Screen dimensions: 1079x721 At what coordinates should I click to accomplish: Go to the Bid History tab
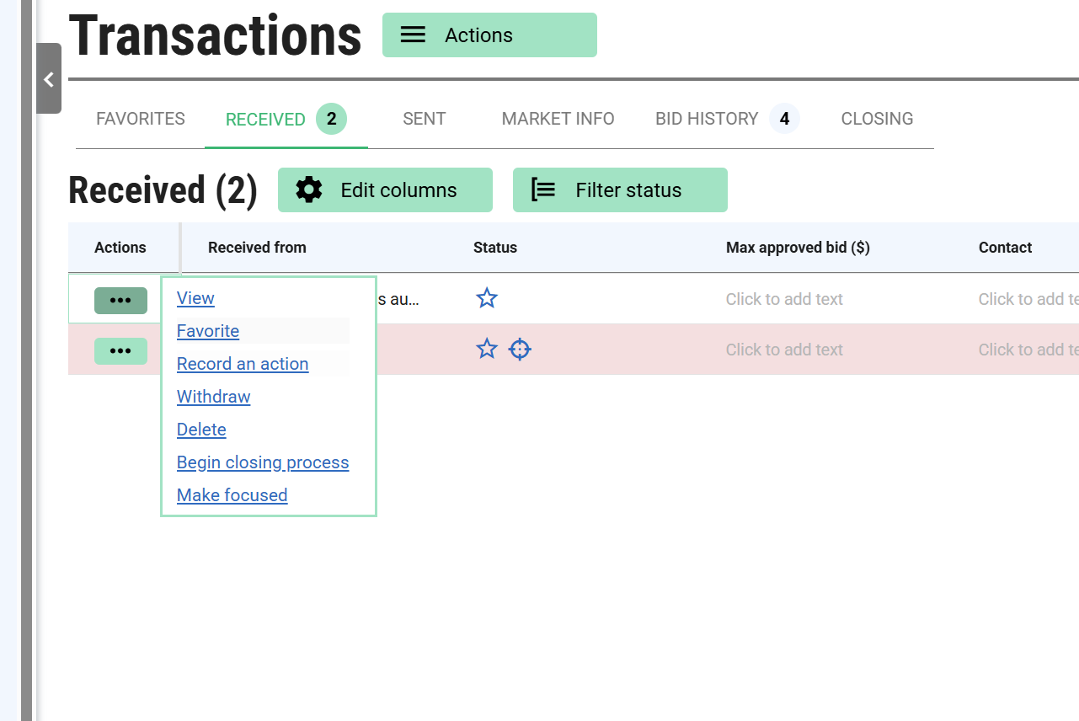708,119
